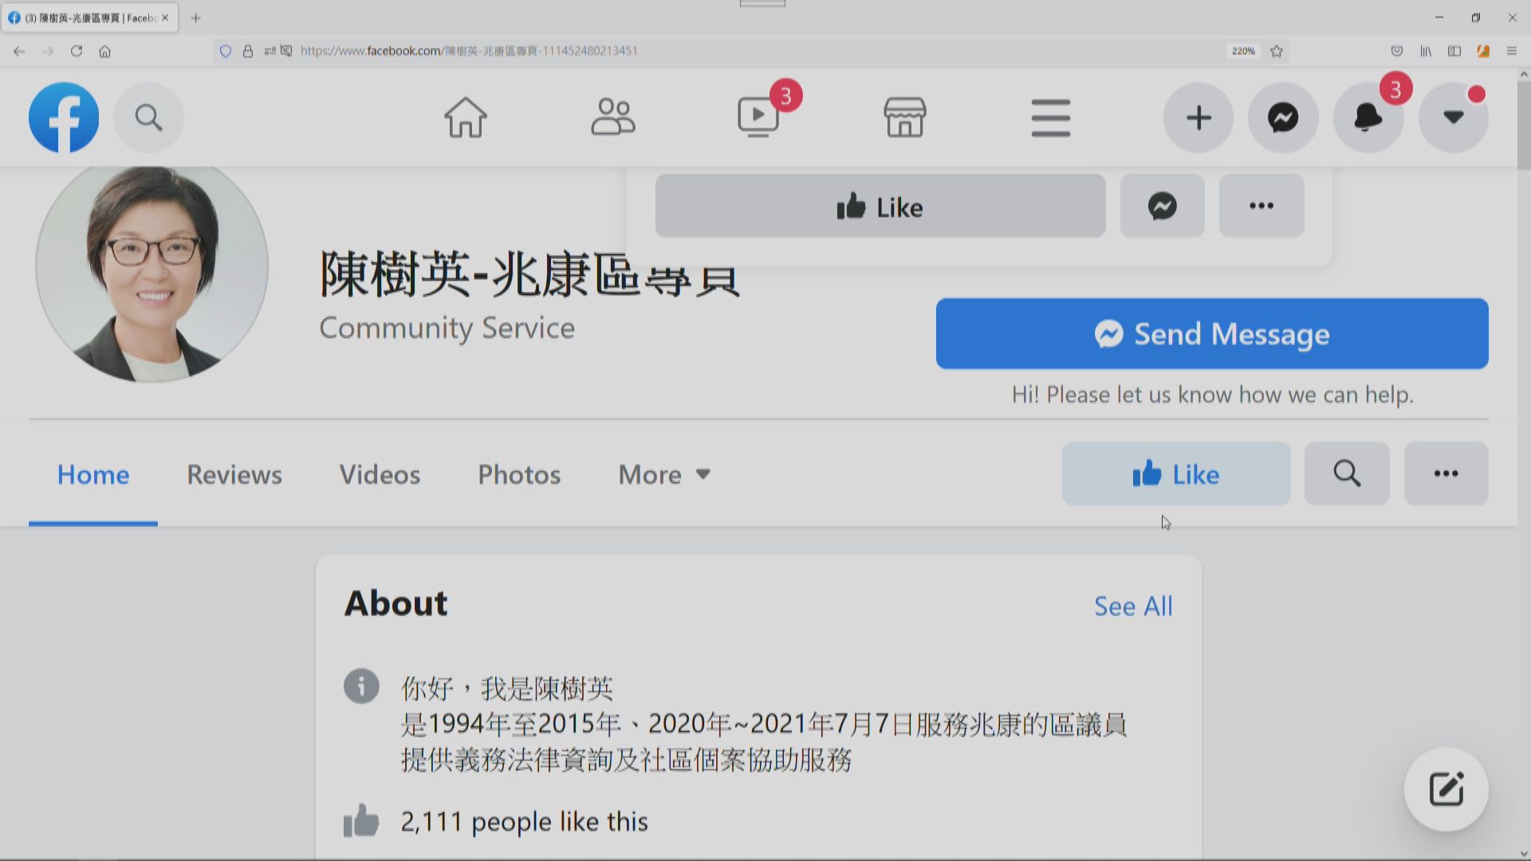The width and height of the screenshot is (1531, 861).
Task: Toggle Firefox tracking protection shield
Action: point(226,50)
